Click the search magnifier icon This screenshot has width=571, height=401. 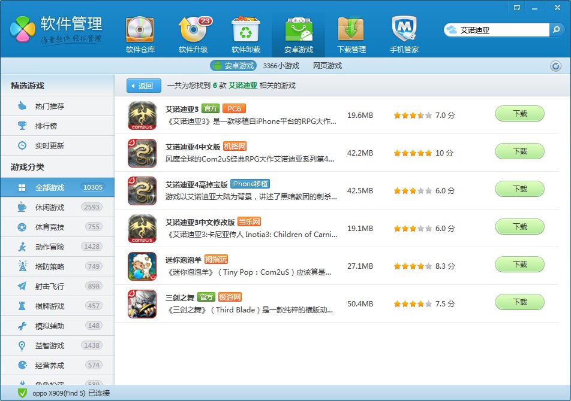[x=557, y=29]
